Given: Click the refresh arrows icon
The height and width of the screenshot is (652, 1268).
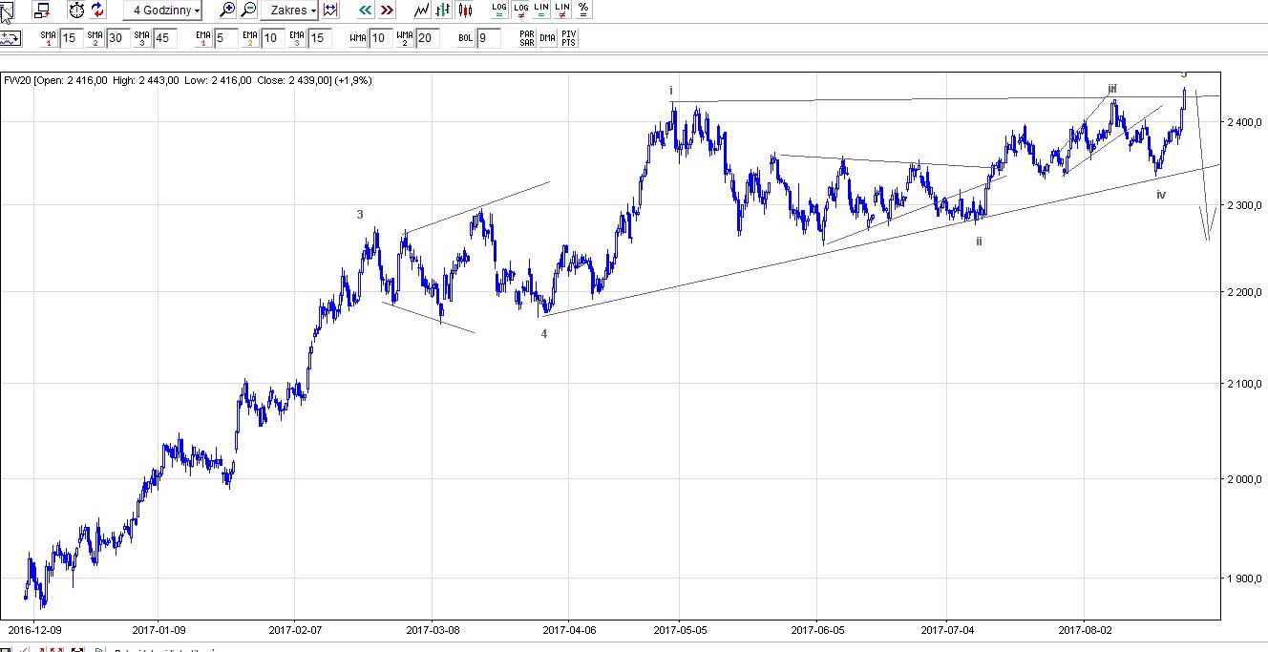Looking at the screenshot, I should (x=97, y=11).
